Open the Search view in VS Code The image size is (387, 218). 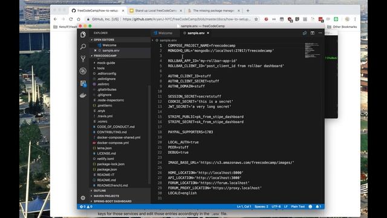tap(83, 47)
